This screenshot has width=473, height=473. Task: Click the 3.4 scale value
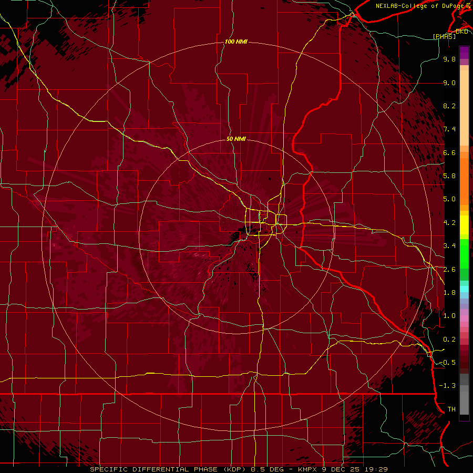coord(449,246)
